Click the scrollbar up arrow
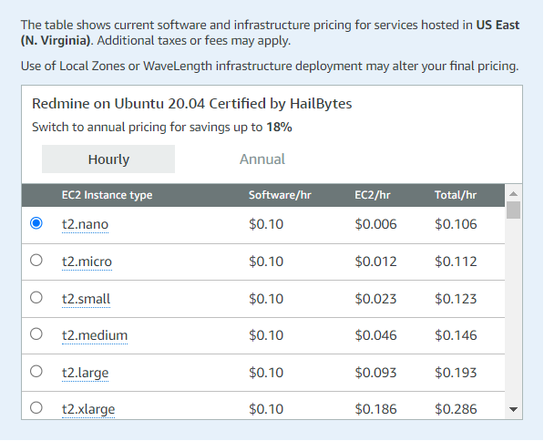This screenshot has width=544, height=441. (513, 193)
